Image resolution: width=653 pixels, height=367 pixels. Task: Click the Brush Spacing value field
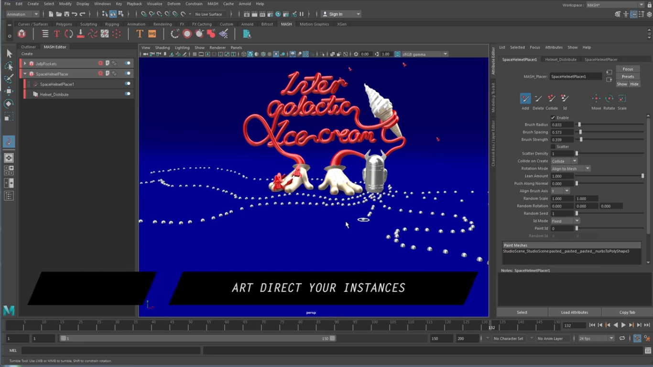[x=562, y=132]
